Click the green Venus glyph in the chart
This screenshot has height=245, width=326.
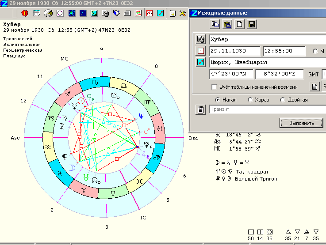[89, 98]
